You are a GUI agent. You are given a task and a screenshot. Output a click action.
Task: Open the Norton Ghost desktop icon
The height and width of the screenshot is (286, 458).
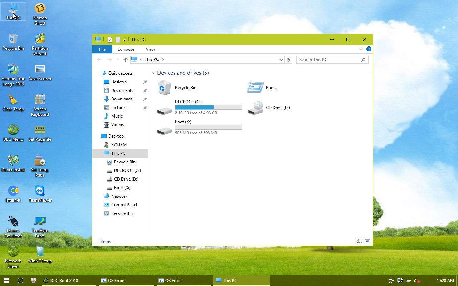[40, 14]
